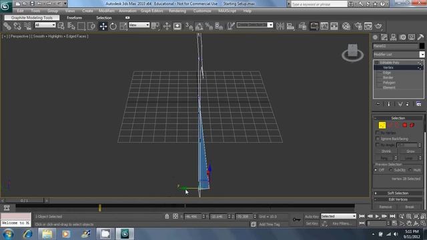This screenshot has height=240, width=427.
Task: Enable the By Vertex checkbox
Action: coord(378,133)
